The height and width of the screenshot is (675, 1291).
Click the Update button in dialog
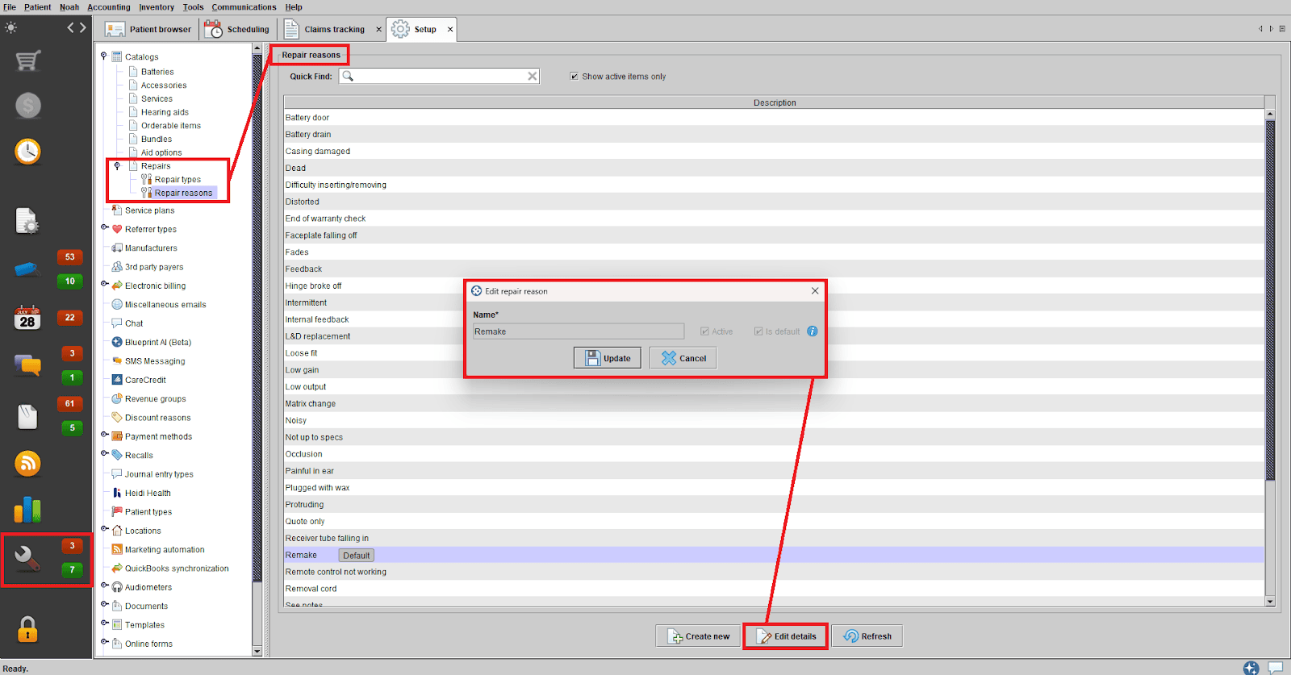click(607, 358)
